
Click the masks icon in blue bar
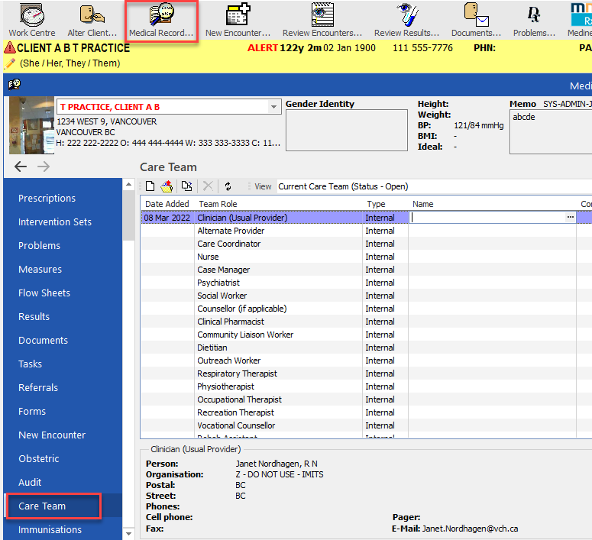tap(15, 84)
